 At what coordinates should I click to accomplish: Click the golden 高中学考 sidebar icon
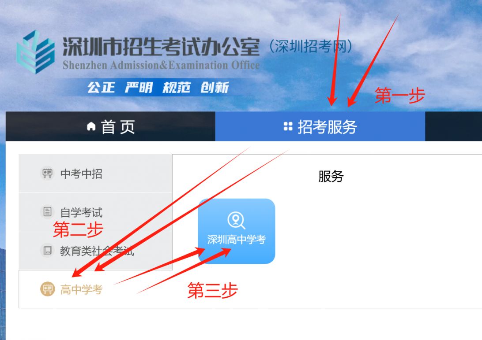(x=47, y=289)
